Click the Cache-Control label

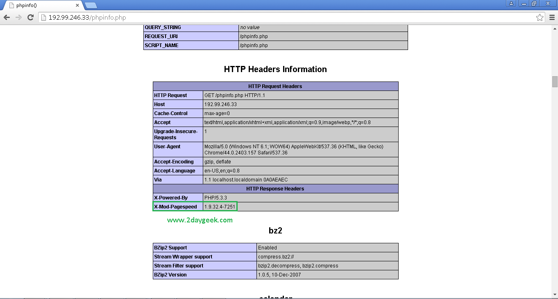point(171,113)
